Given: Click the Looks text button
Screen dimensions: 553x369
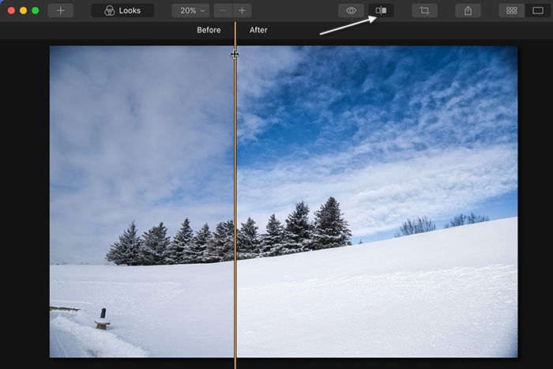Looking at the screenshot, I should [x=130, y=10].
